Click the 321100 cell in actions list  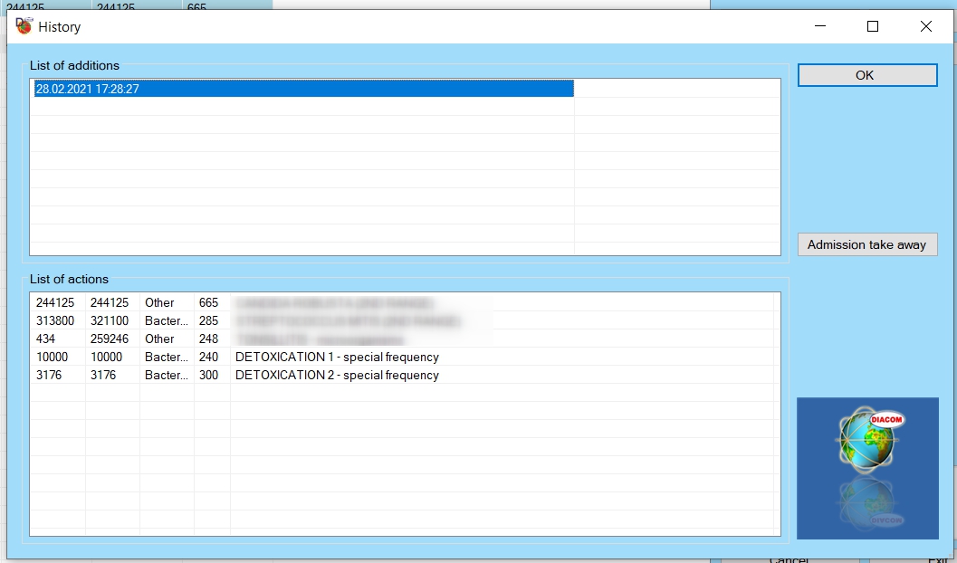109,321
